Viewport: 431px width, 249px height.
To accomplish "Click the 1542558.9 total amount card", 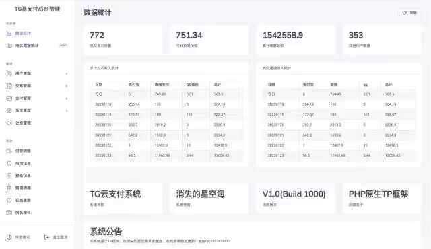I will point(296,40).
